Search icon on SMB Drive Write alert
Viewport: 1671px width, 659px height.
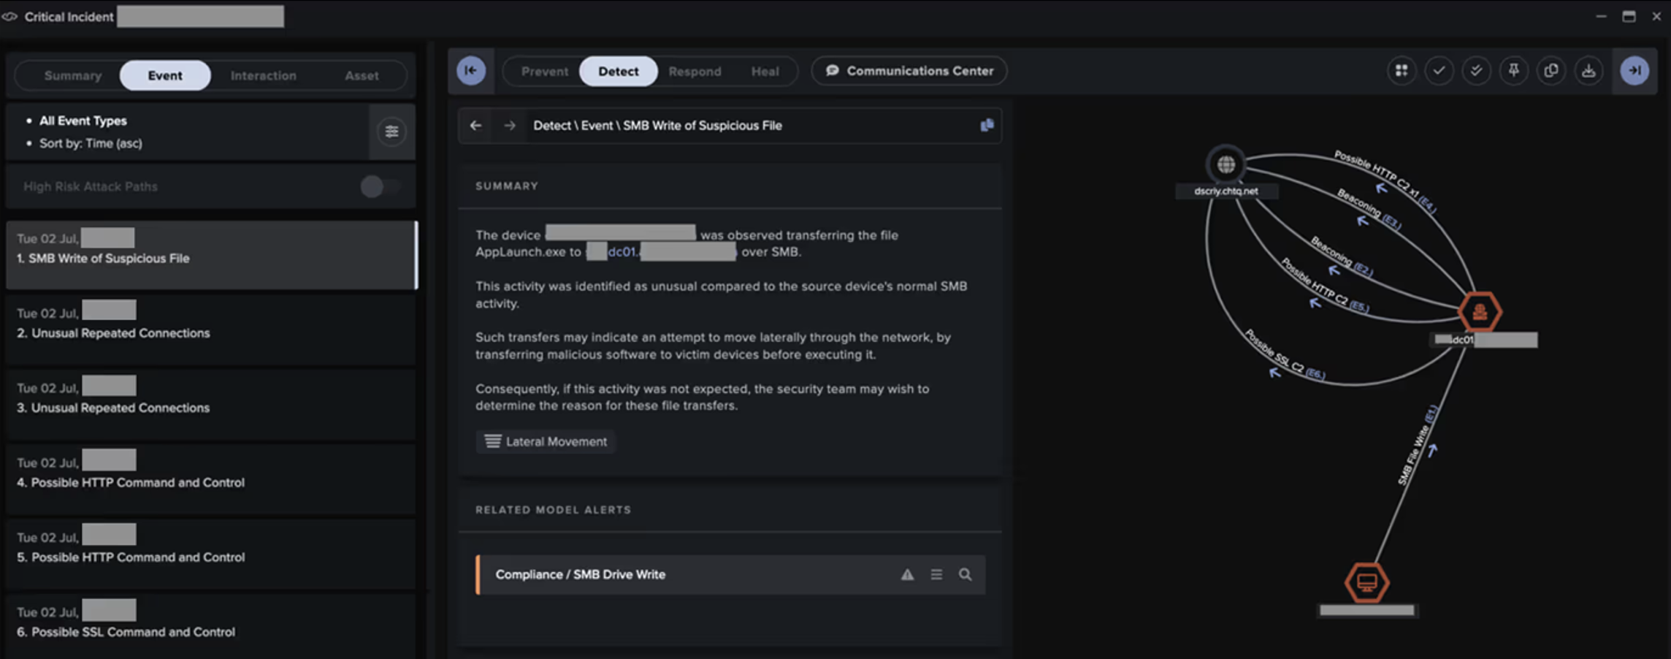click(x=965, y=575)
